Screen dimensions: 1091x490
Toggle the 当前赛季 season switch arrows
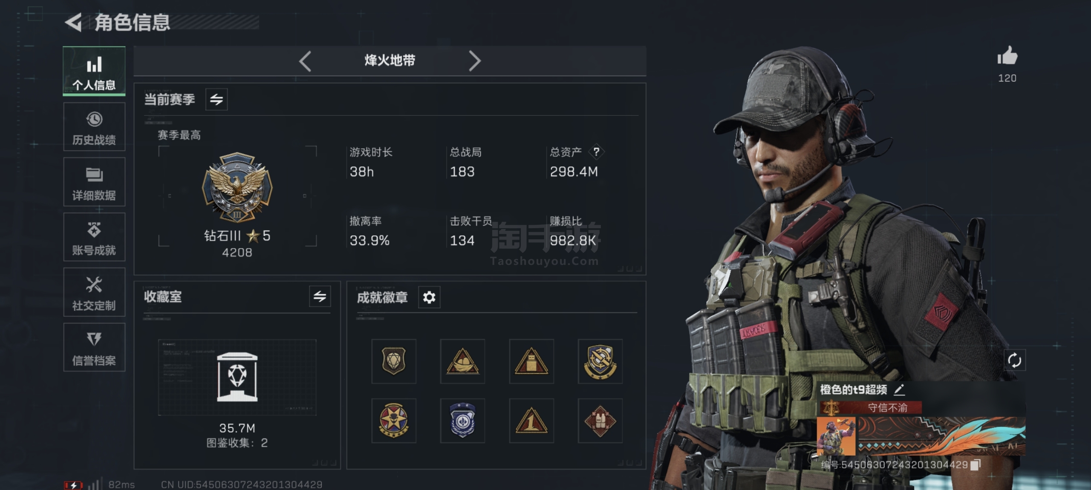(216, 100)
